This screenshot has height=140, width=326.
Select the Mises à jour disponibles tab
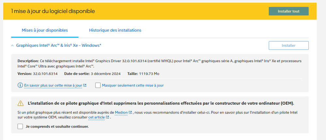coord(45,30)
